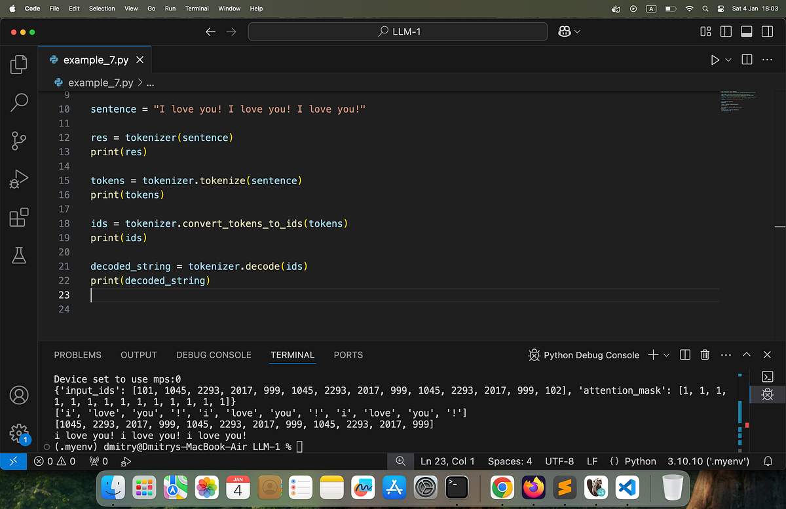
Task: Run the Python file with play button
Action: (715, 60)
